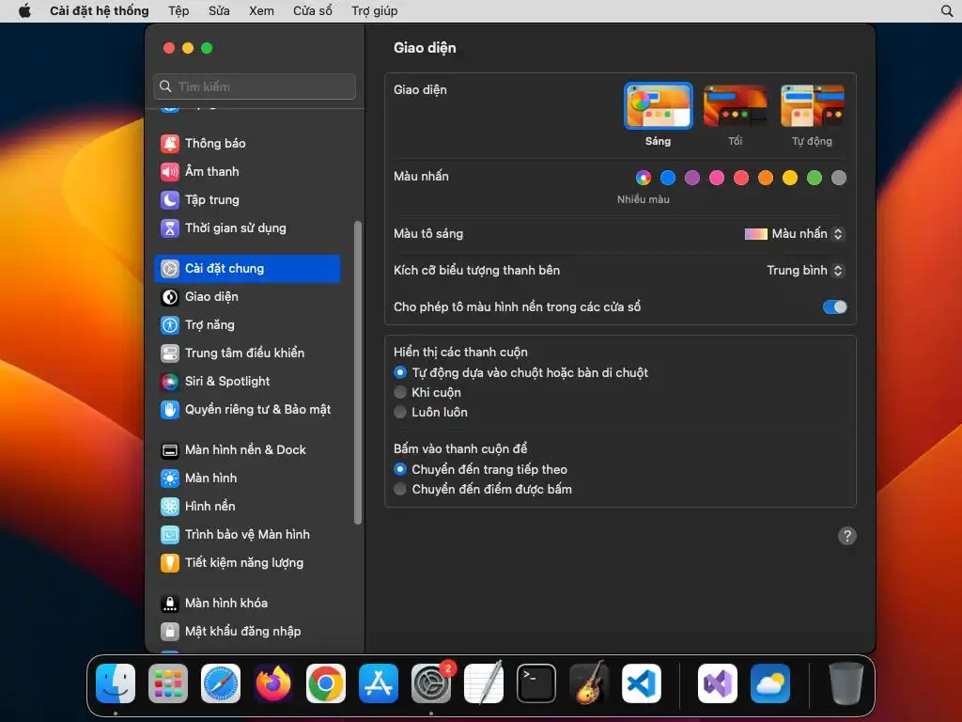Screen dimensions: 962x722
Task: Select the Tự động auto appearance thumbnail
Action: click(x=812, y=105)
